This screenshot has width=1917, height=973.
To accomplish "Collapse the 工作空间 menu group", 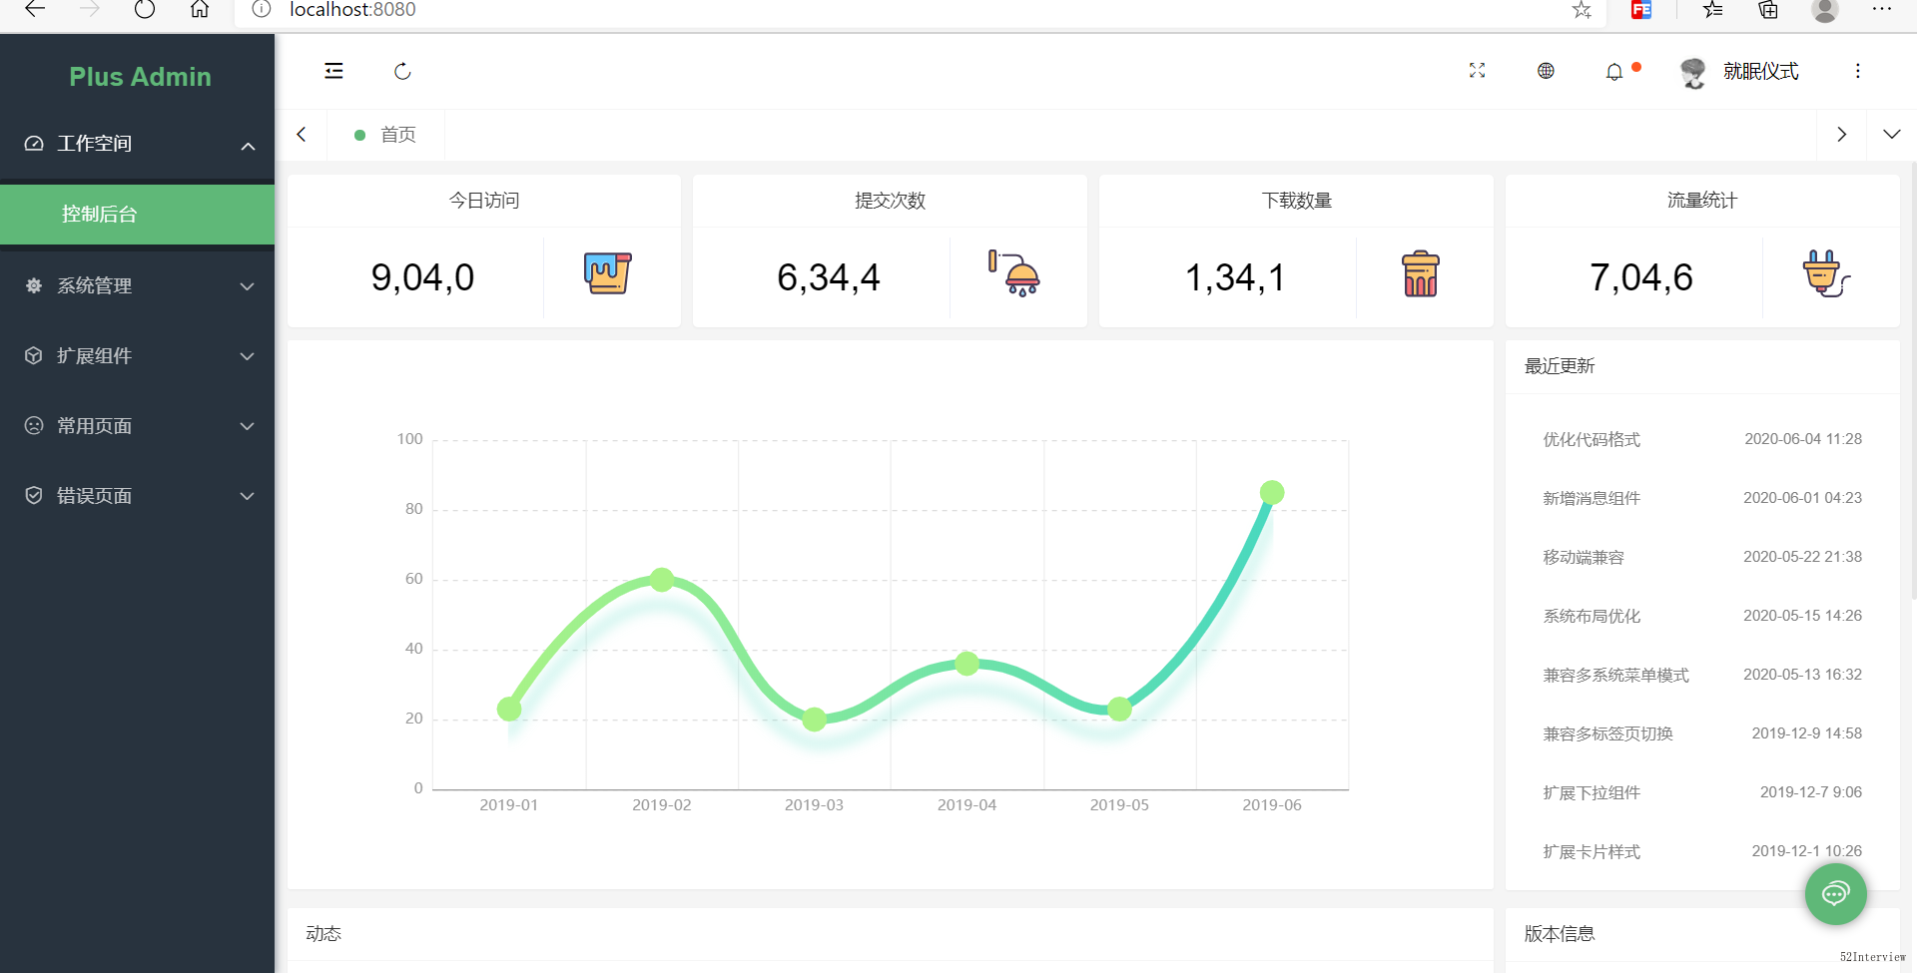I will click(x=138, y=144).
